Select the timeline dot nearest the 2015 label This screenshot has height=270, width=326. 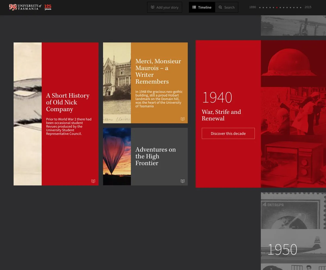[300, 8]
